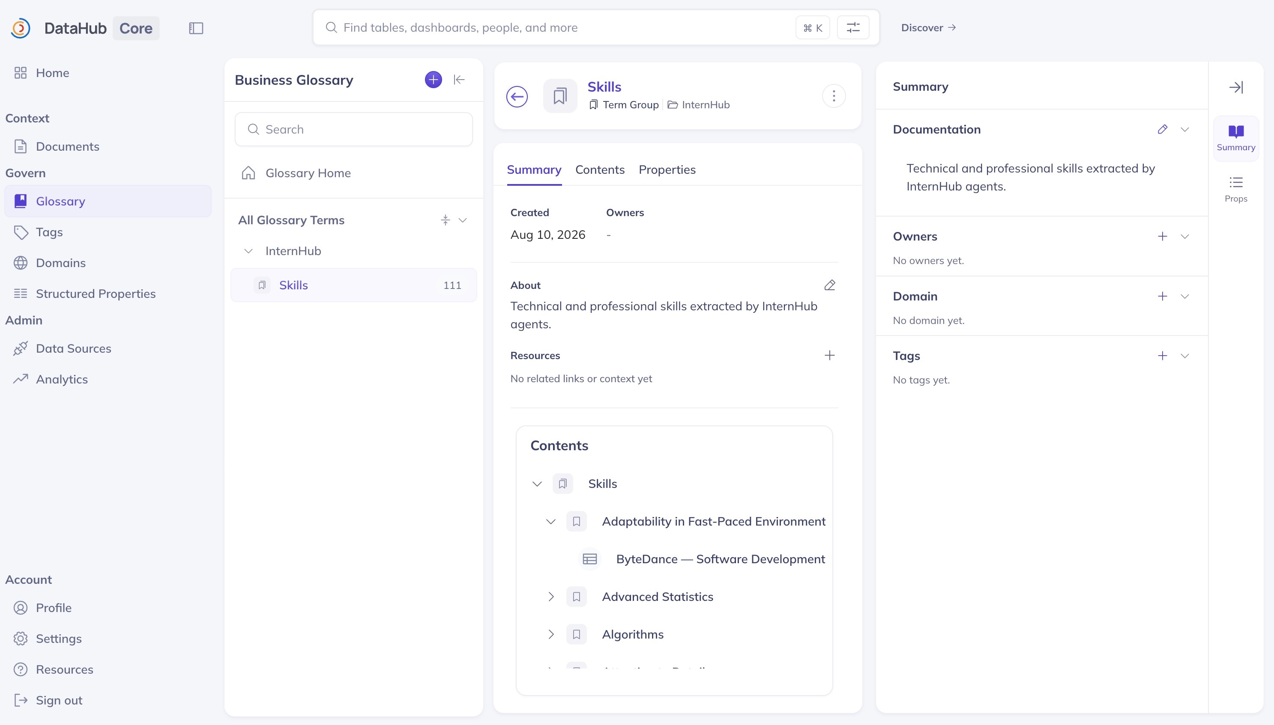
Task: Click the DataHub logo icon
Action: click(x=21, y=28)
